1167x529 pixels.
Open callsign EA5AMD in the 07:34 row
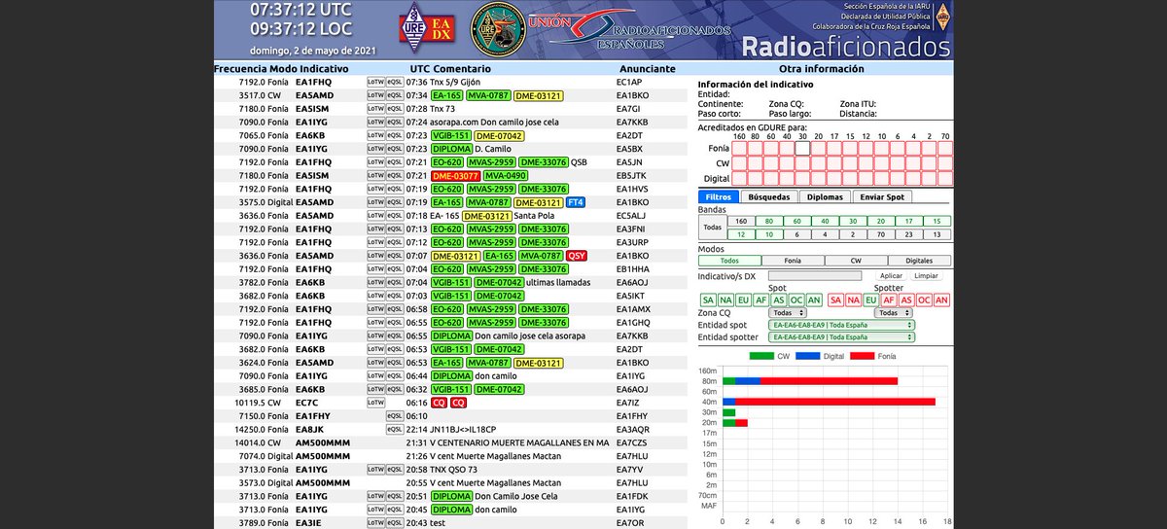pos(315,96)
